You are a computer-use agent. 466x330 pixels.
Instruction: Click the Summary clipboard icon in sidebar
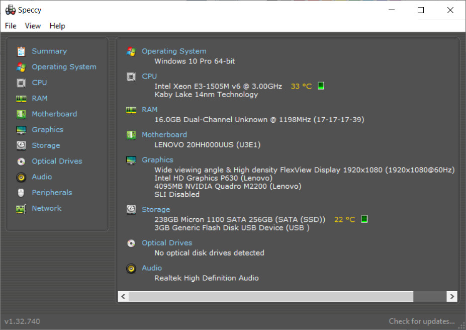[21, 51]
